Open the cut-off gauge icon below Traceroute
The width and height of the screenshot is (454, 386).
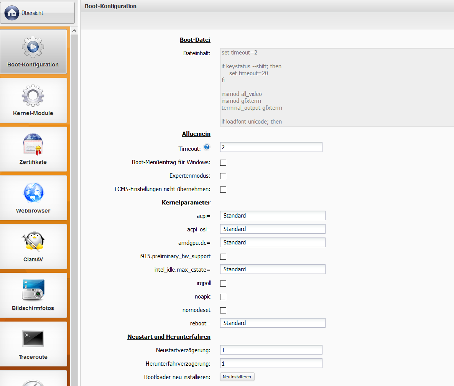[33, 383]
